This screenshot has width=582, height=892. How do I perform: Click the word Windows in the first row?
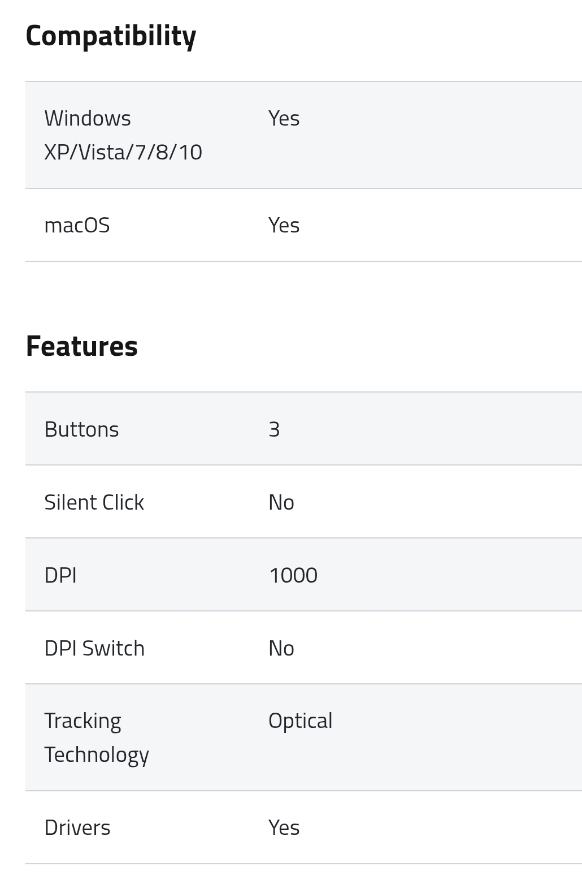(88, 118)
